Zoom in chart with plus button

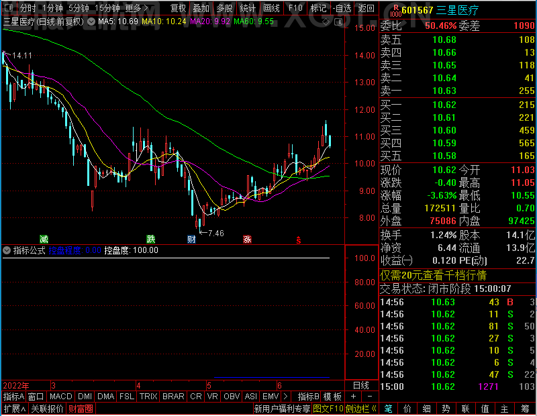pos(353,397)
